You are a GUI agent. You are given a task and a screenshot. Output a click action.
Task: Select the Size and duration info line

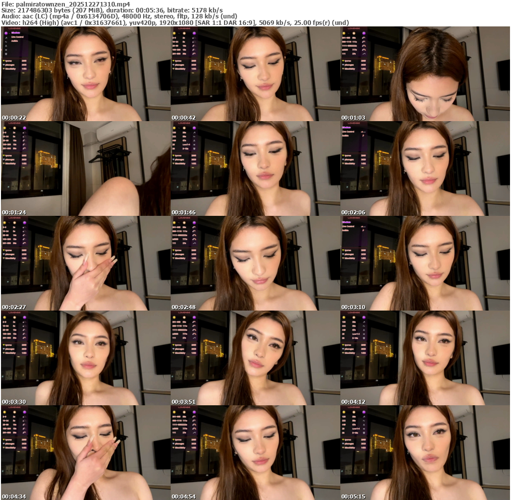(112, 10)
